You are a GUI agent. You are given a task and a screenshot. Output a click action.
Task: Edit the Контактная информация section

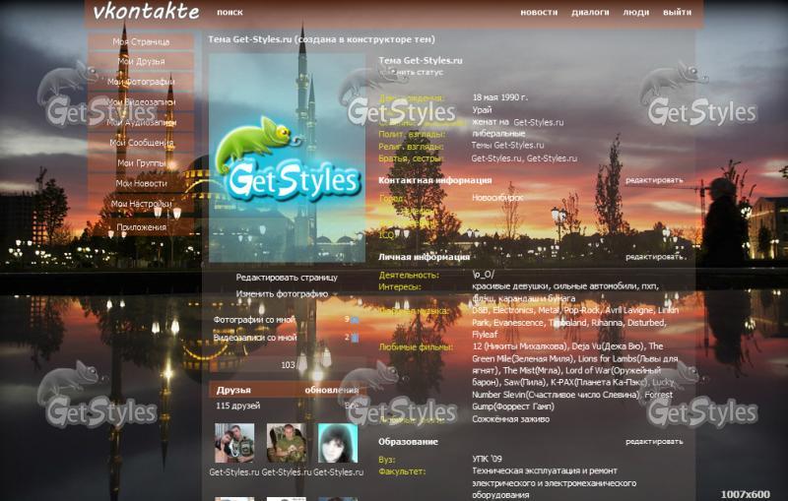point(653,181)
